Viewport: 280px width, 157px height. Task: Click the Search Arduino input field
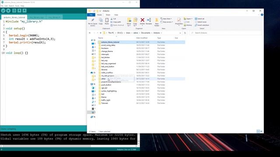tap(226, 33)
